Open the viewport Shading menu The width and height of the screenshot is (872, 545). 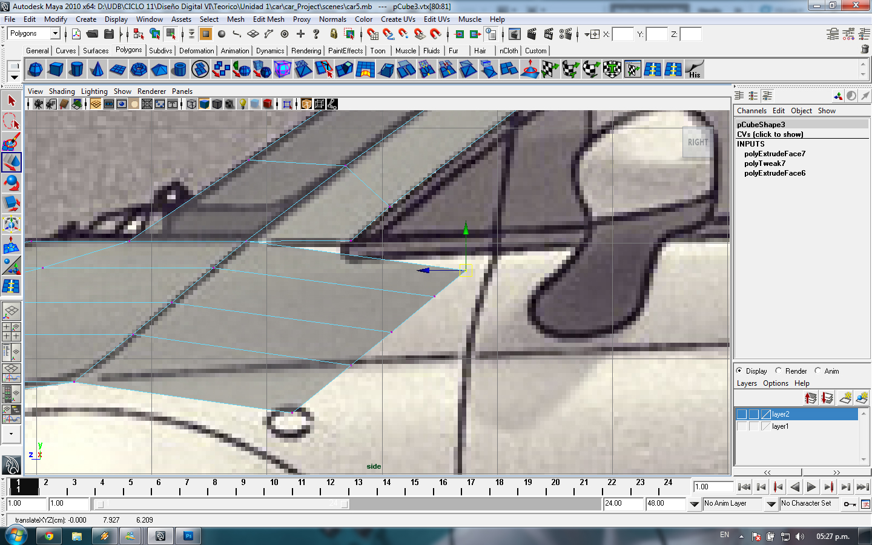coord(62,91)
